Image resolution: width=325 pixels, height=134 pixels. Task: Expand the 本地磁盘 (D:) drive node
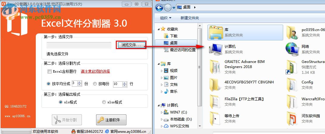(162, 119)
